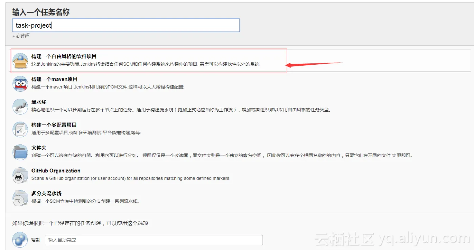474x250 pixels.
Task: Select the maven project owl icon
Action: [x=20, y=84]
